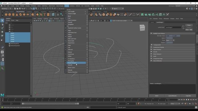The height and width of the screenshot is (111, 198).
Task: Click the crossed-tools icon ending the shelf
Action: 167,14
